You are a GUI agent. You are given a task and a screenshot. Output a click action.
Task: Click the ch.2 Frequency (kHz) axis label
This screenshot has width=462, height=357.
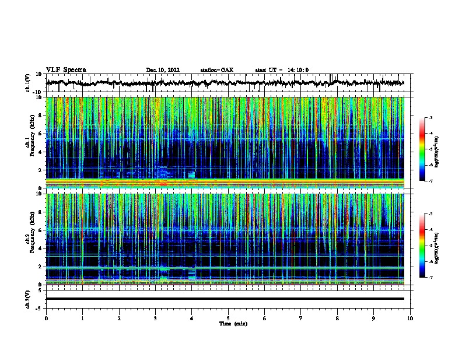click(x=30, y=232)
